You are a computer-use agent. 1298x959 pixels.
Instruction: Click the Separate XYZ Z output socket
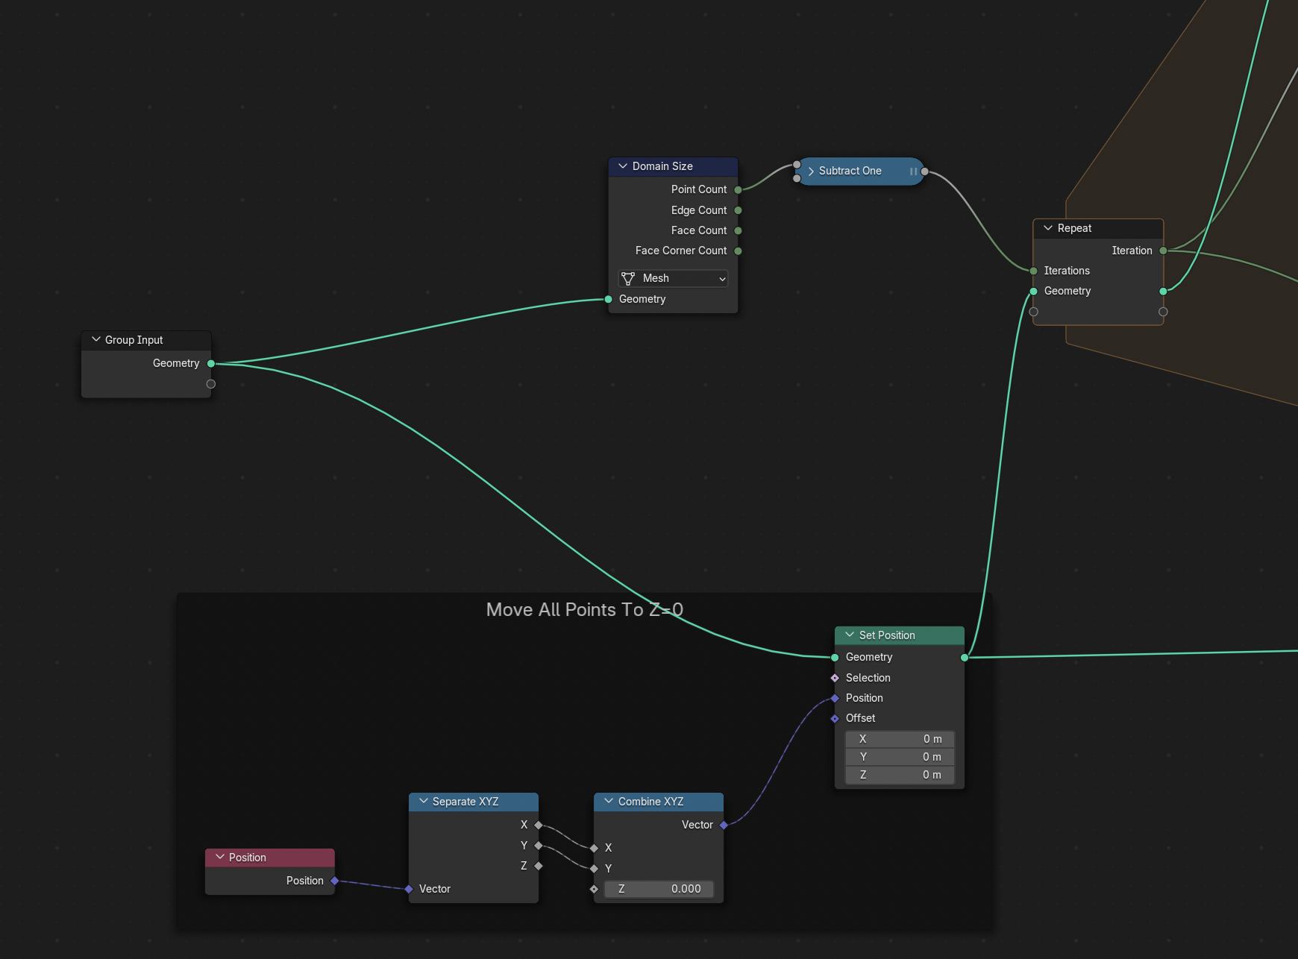tap(539, 866)
